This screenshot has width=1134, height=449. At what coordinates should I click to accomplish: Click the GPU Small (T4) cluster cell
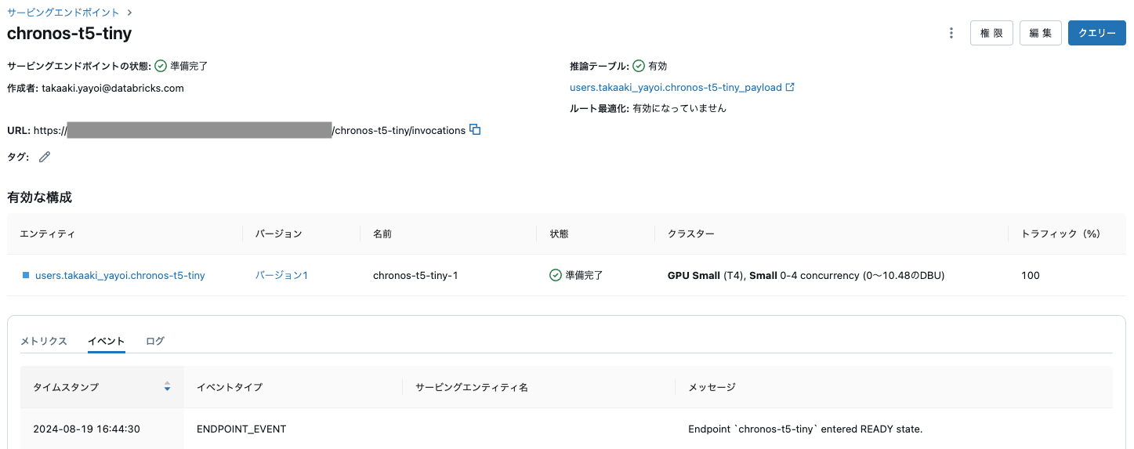(806, 275)
